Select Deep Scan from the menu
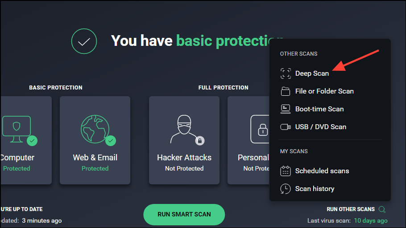The image size is (406, 228). pos(312,73)
